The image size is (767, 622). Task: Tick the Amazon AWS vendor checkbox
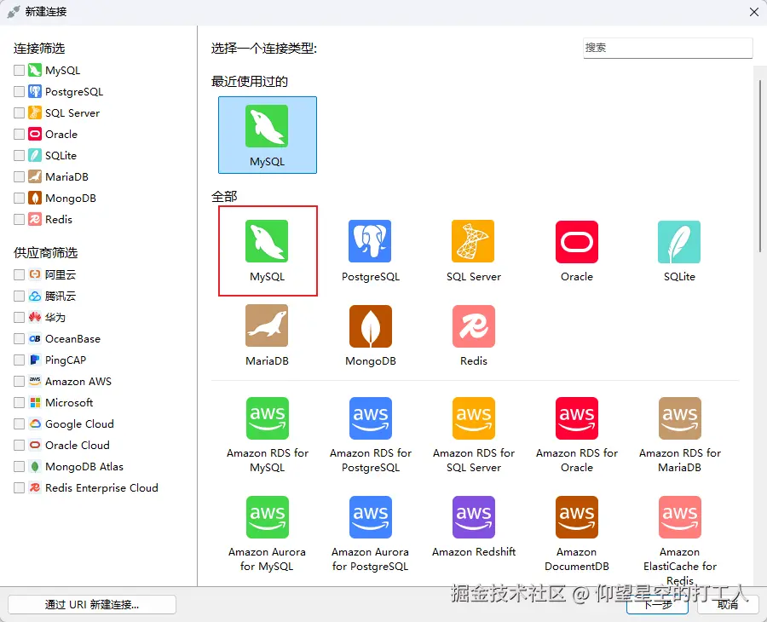(x=19, y=381)
